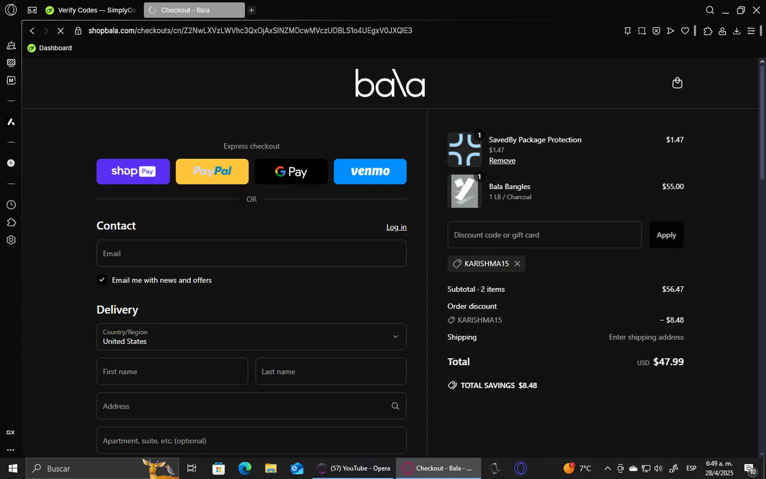The image size is (766, 479).
Task: Pay with Venmo
Action: (x=370, y=172)
